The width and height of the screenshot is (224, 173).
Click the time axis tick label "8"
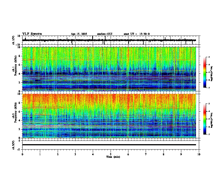(163, 154)
